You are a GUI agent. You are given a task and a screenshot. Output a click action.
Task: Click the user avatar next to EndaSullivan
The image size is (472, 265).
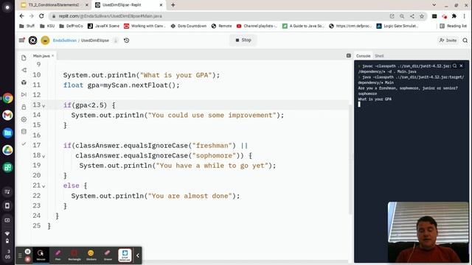pyautogui.click(x=45, y=40)
